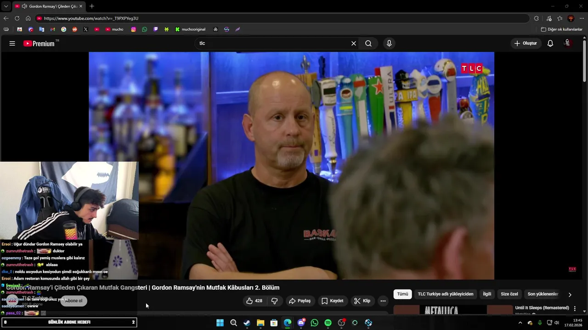Create a clip with Klip button
This screenshot has width=588, height=330.
(x=362, y=301)
